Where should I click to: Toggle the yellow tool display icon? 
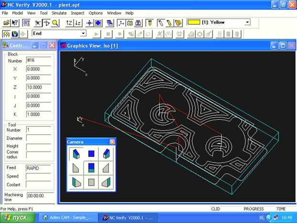149,23
